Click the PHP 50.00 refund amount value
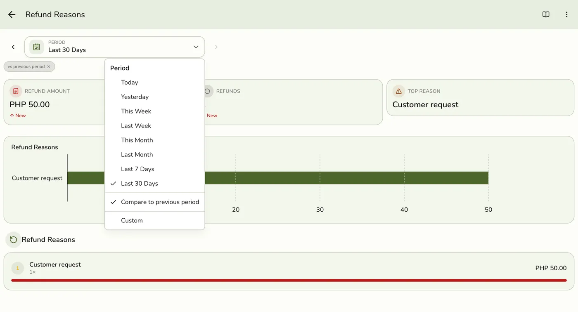The width and height of the screenshot is (578, 312). (30, 105)
